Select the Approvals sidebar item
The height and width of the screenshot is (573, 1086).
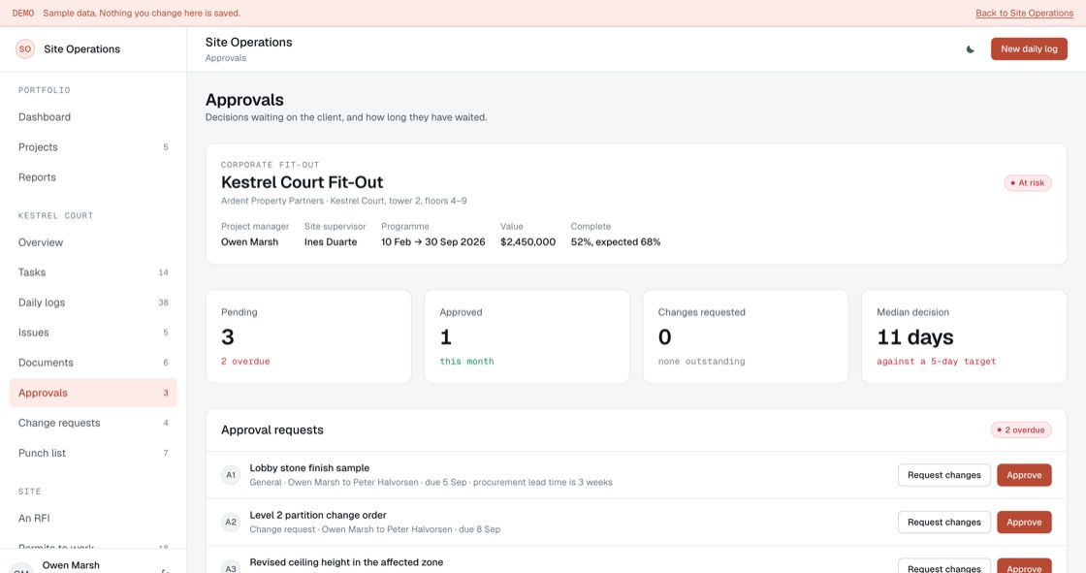click(93, 393)
